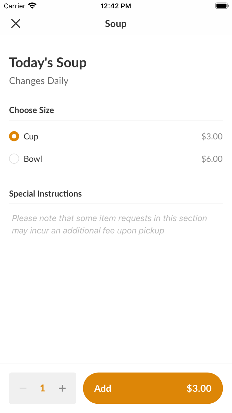This screenshot has height=413, width=232.
Task: Click the battery status icon
Action: [222, 6]
